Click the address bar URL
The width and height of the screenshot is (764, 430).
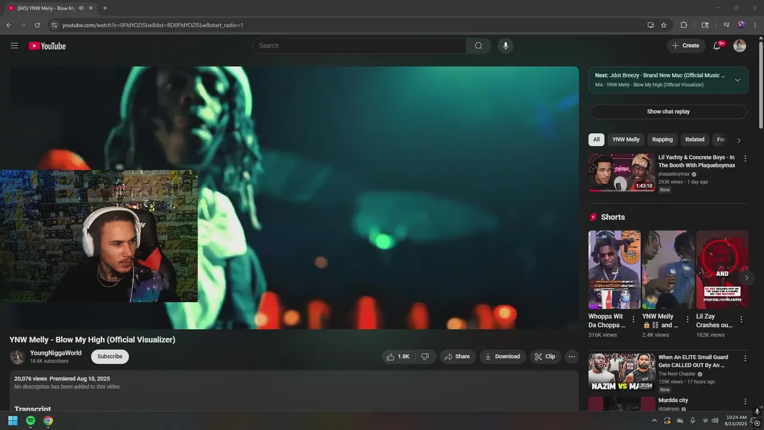[x=152, y=25]
